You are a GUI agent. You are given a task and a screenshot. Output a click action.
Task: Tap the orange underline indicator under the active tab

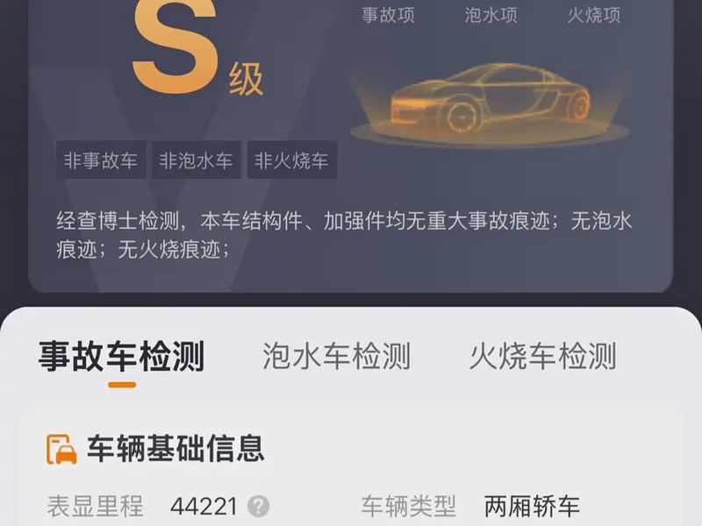122,385
